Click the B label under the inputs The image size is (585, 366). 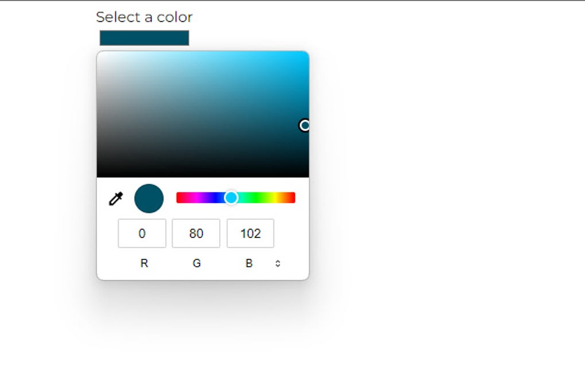pyautogui.click(x=249, y=263)
